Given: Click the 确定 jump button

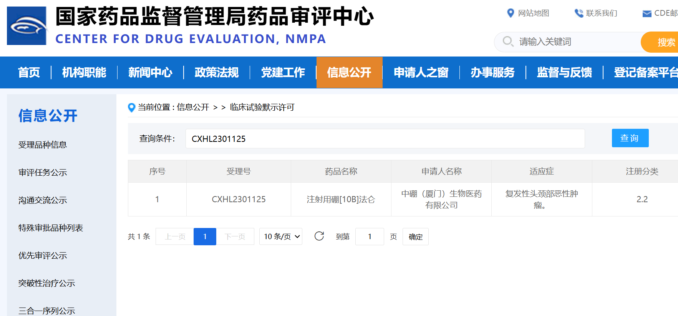Looking at the screenshot, I should point(416,236).
